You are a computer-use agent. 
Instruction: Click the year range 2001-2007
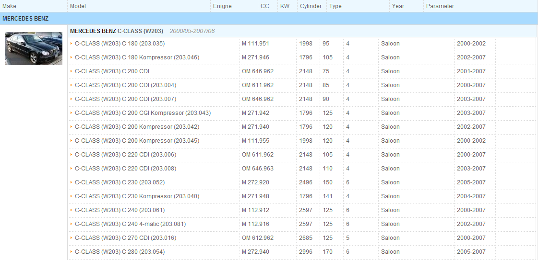[471, 71]
